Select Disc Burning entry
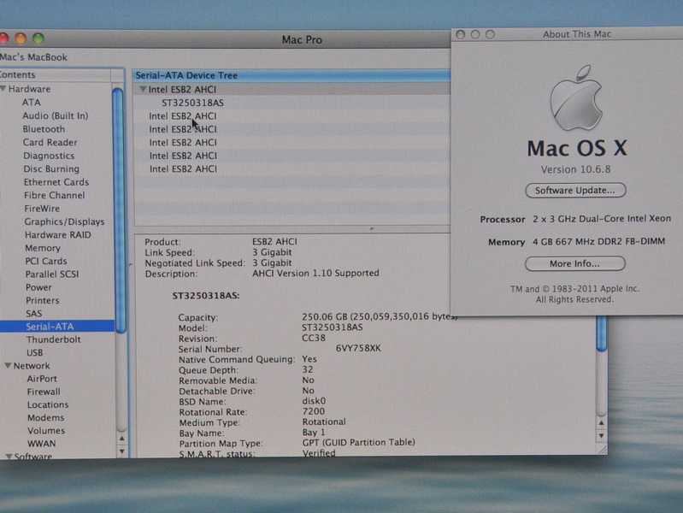The height and width of the screenshot is (513, 683). (x=51, y=168)
